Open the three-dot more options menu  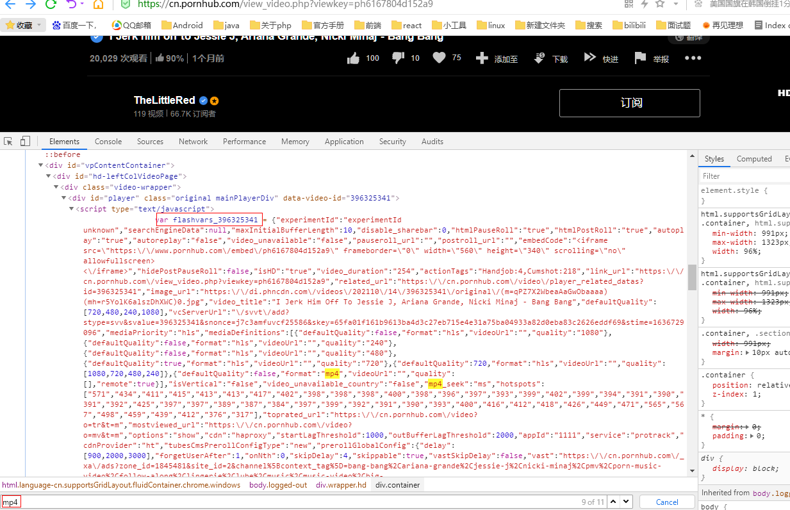[x=693, y=58]
